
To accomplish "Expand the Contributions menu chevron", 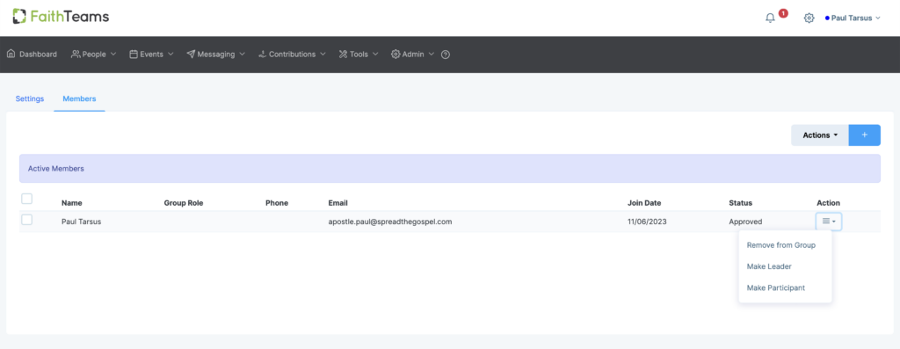I will point(323,54).
